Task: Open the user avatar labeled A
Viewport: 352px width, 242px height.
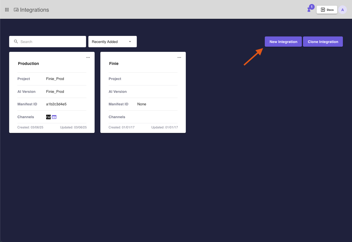Action: coord(343,10)
